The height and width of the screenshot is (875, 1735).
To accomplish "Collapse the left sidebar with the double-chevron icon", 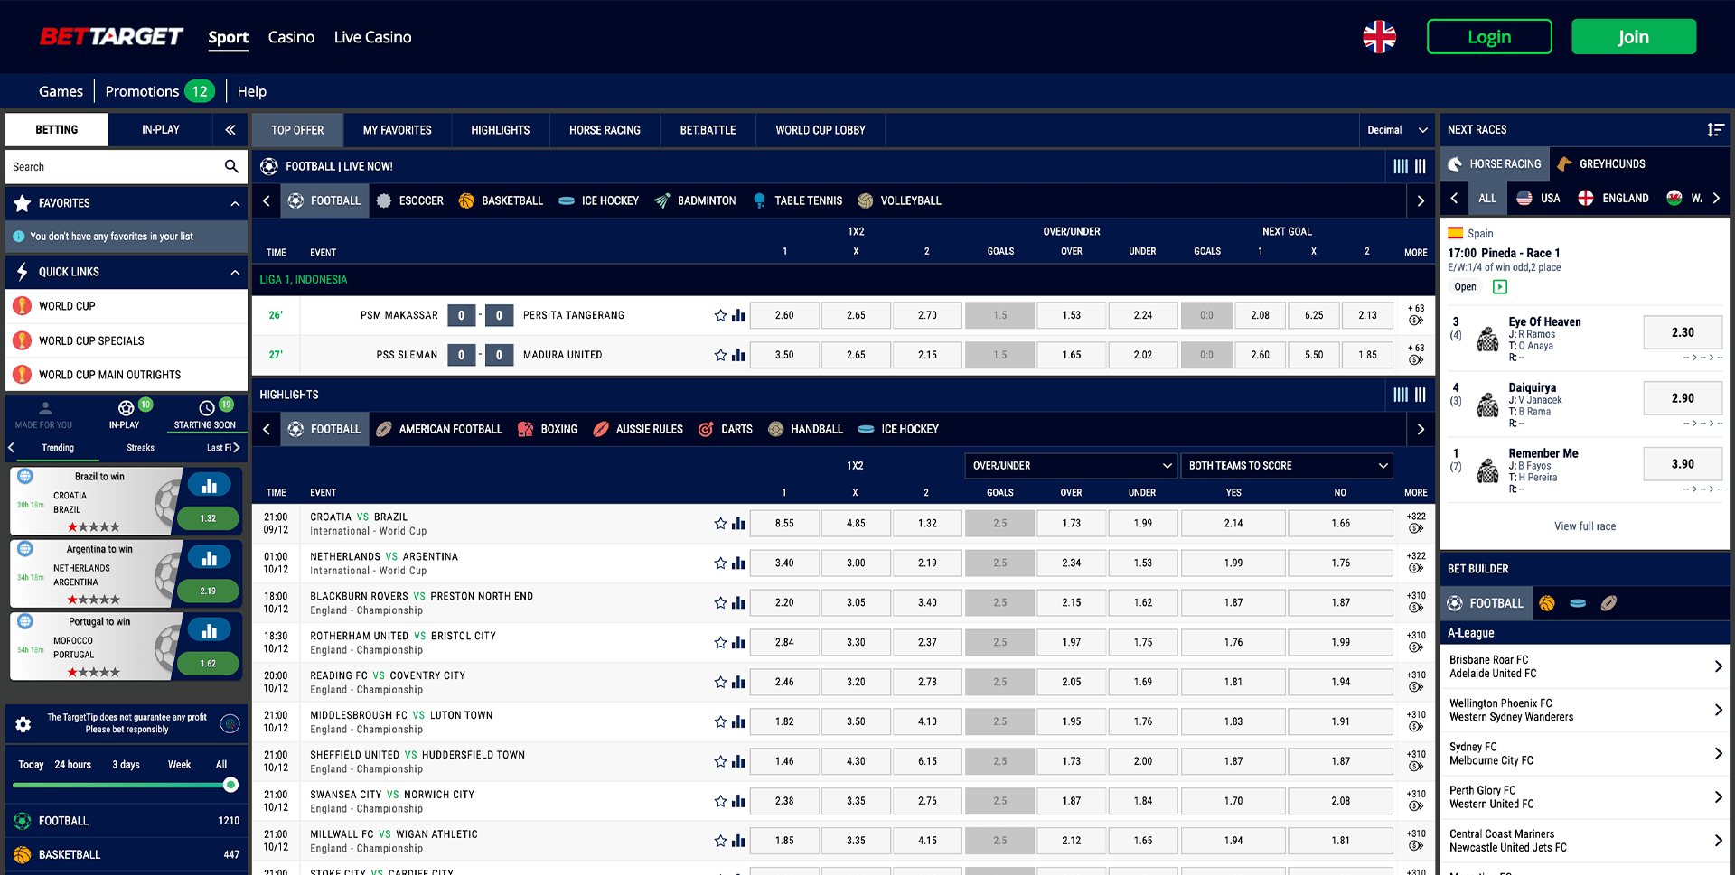I will tap(230, 130).
